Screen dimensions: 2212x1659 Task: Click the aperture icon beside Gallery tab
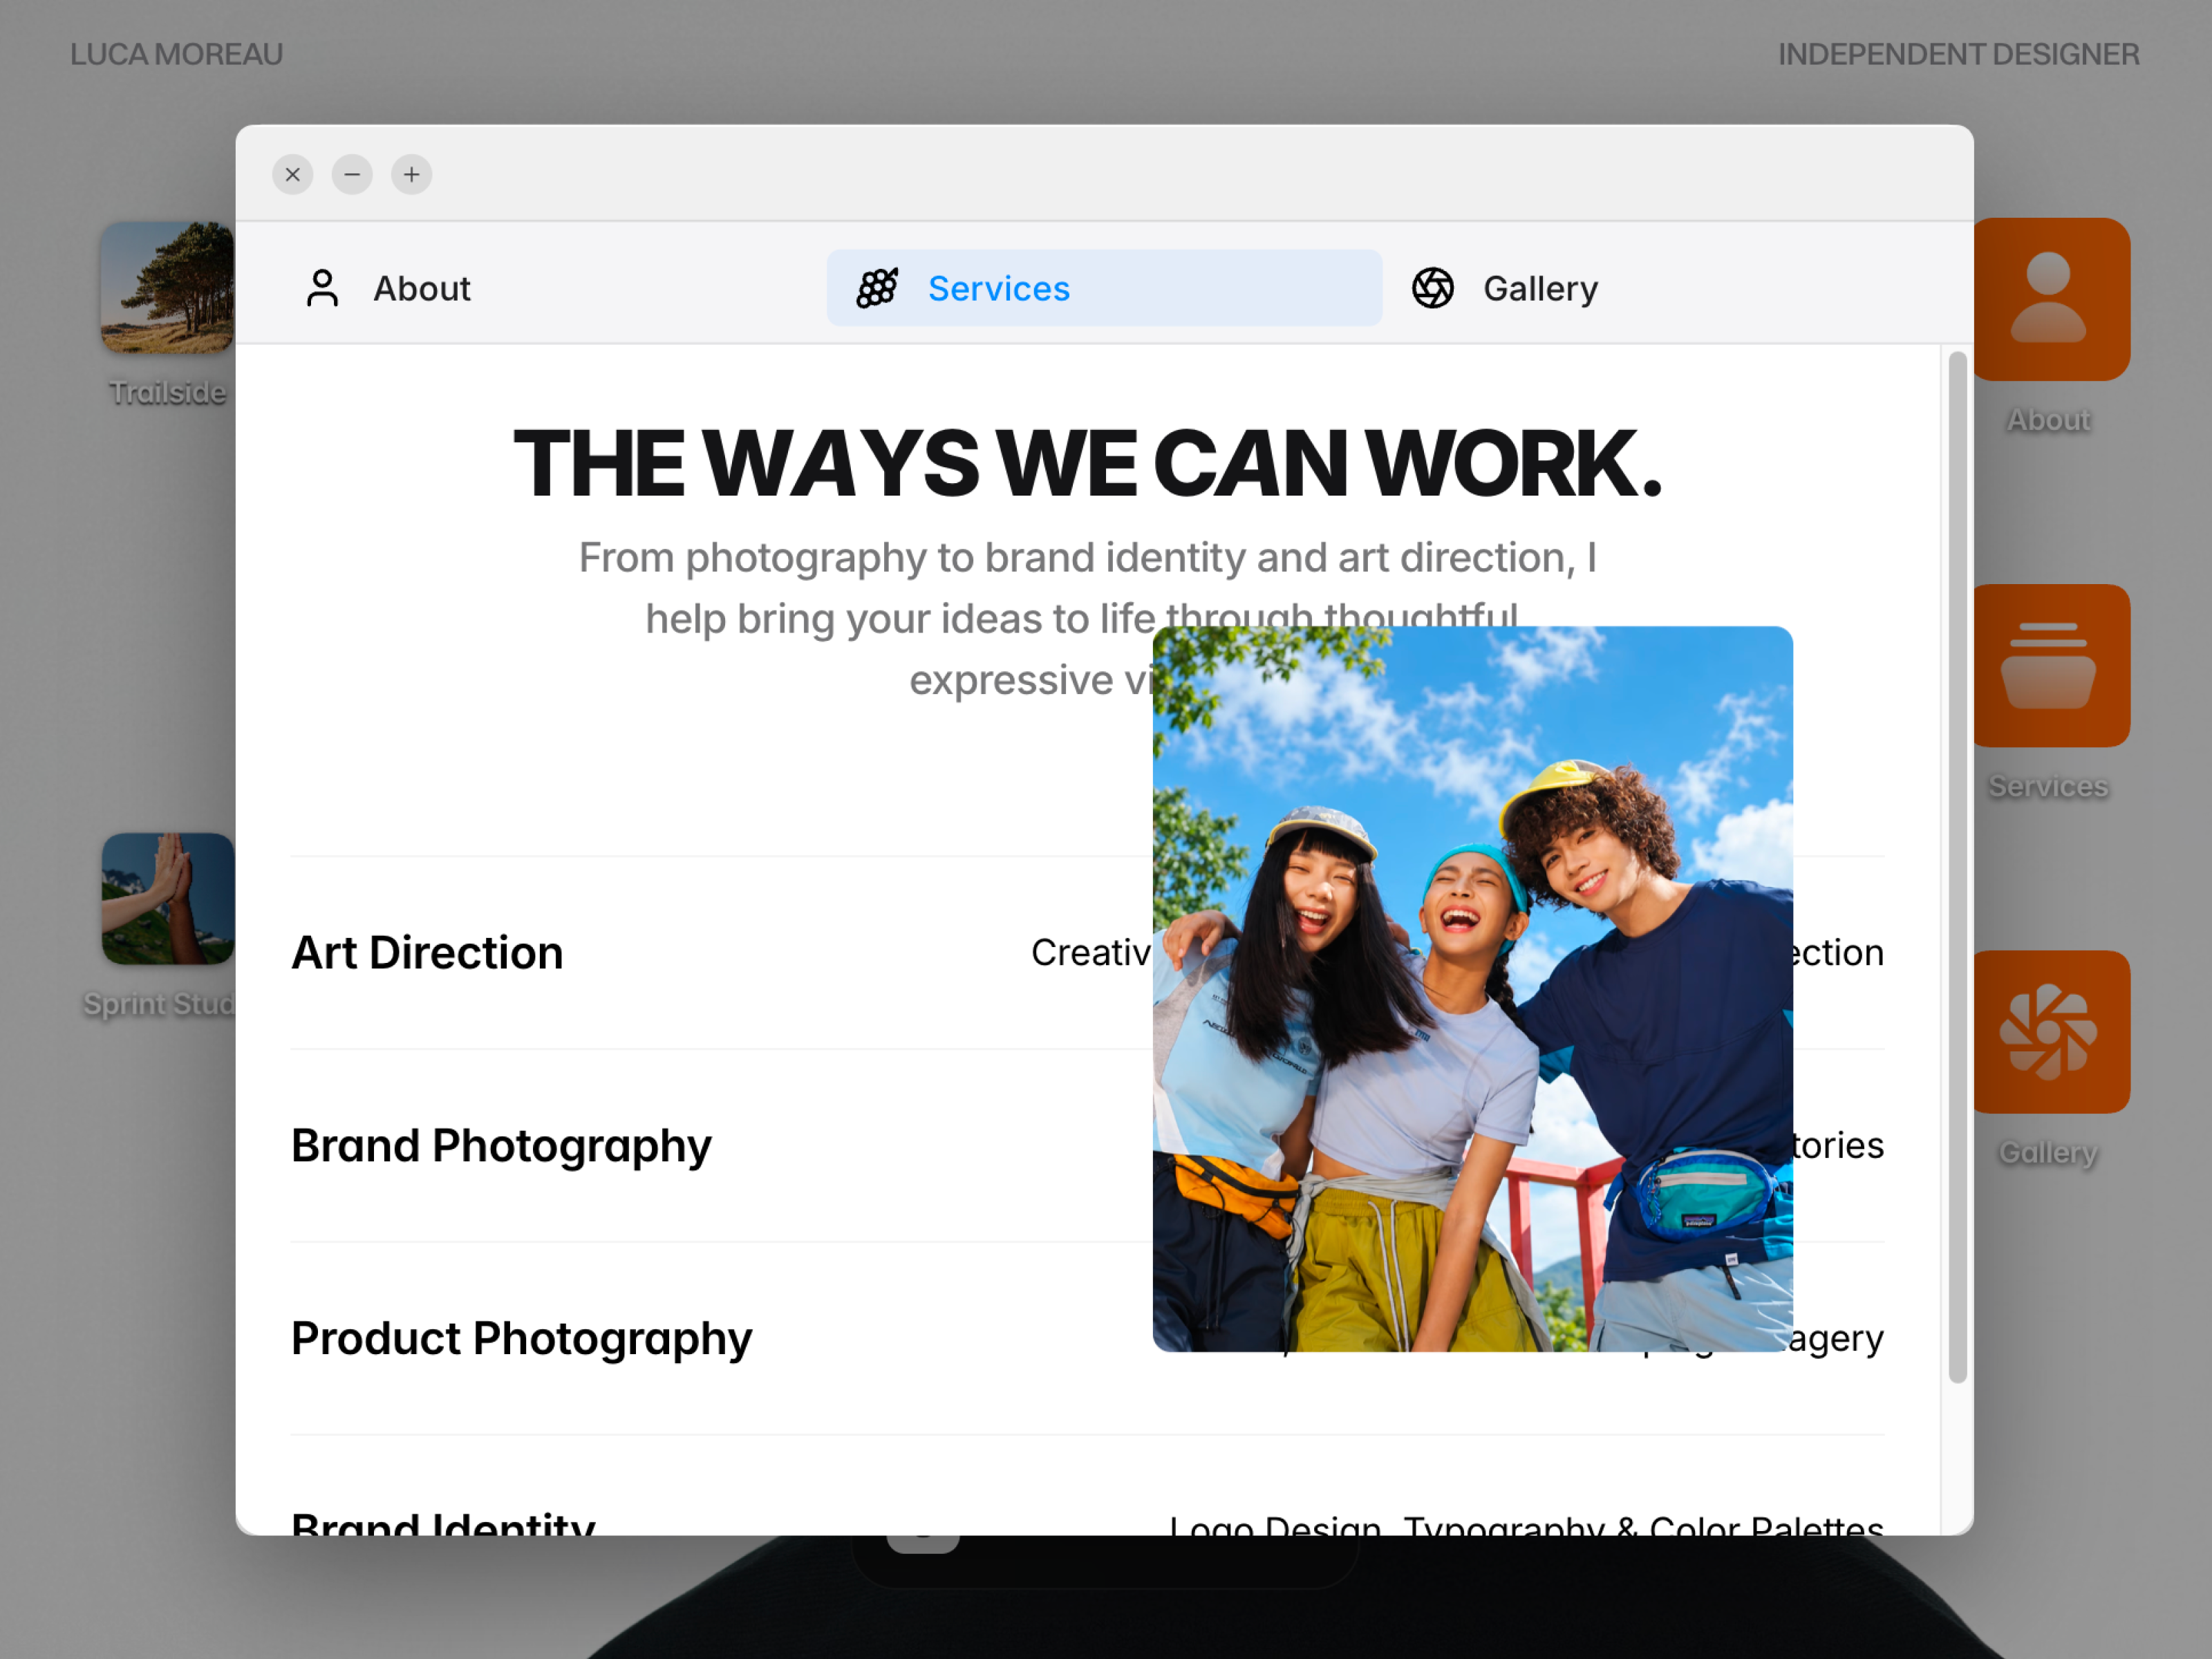1432,288
